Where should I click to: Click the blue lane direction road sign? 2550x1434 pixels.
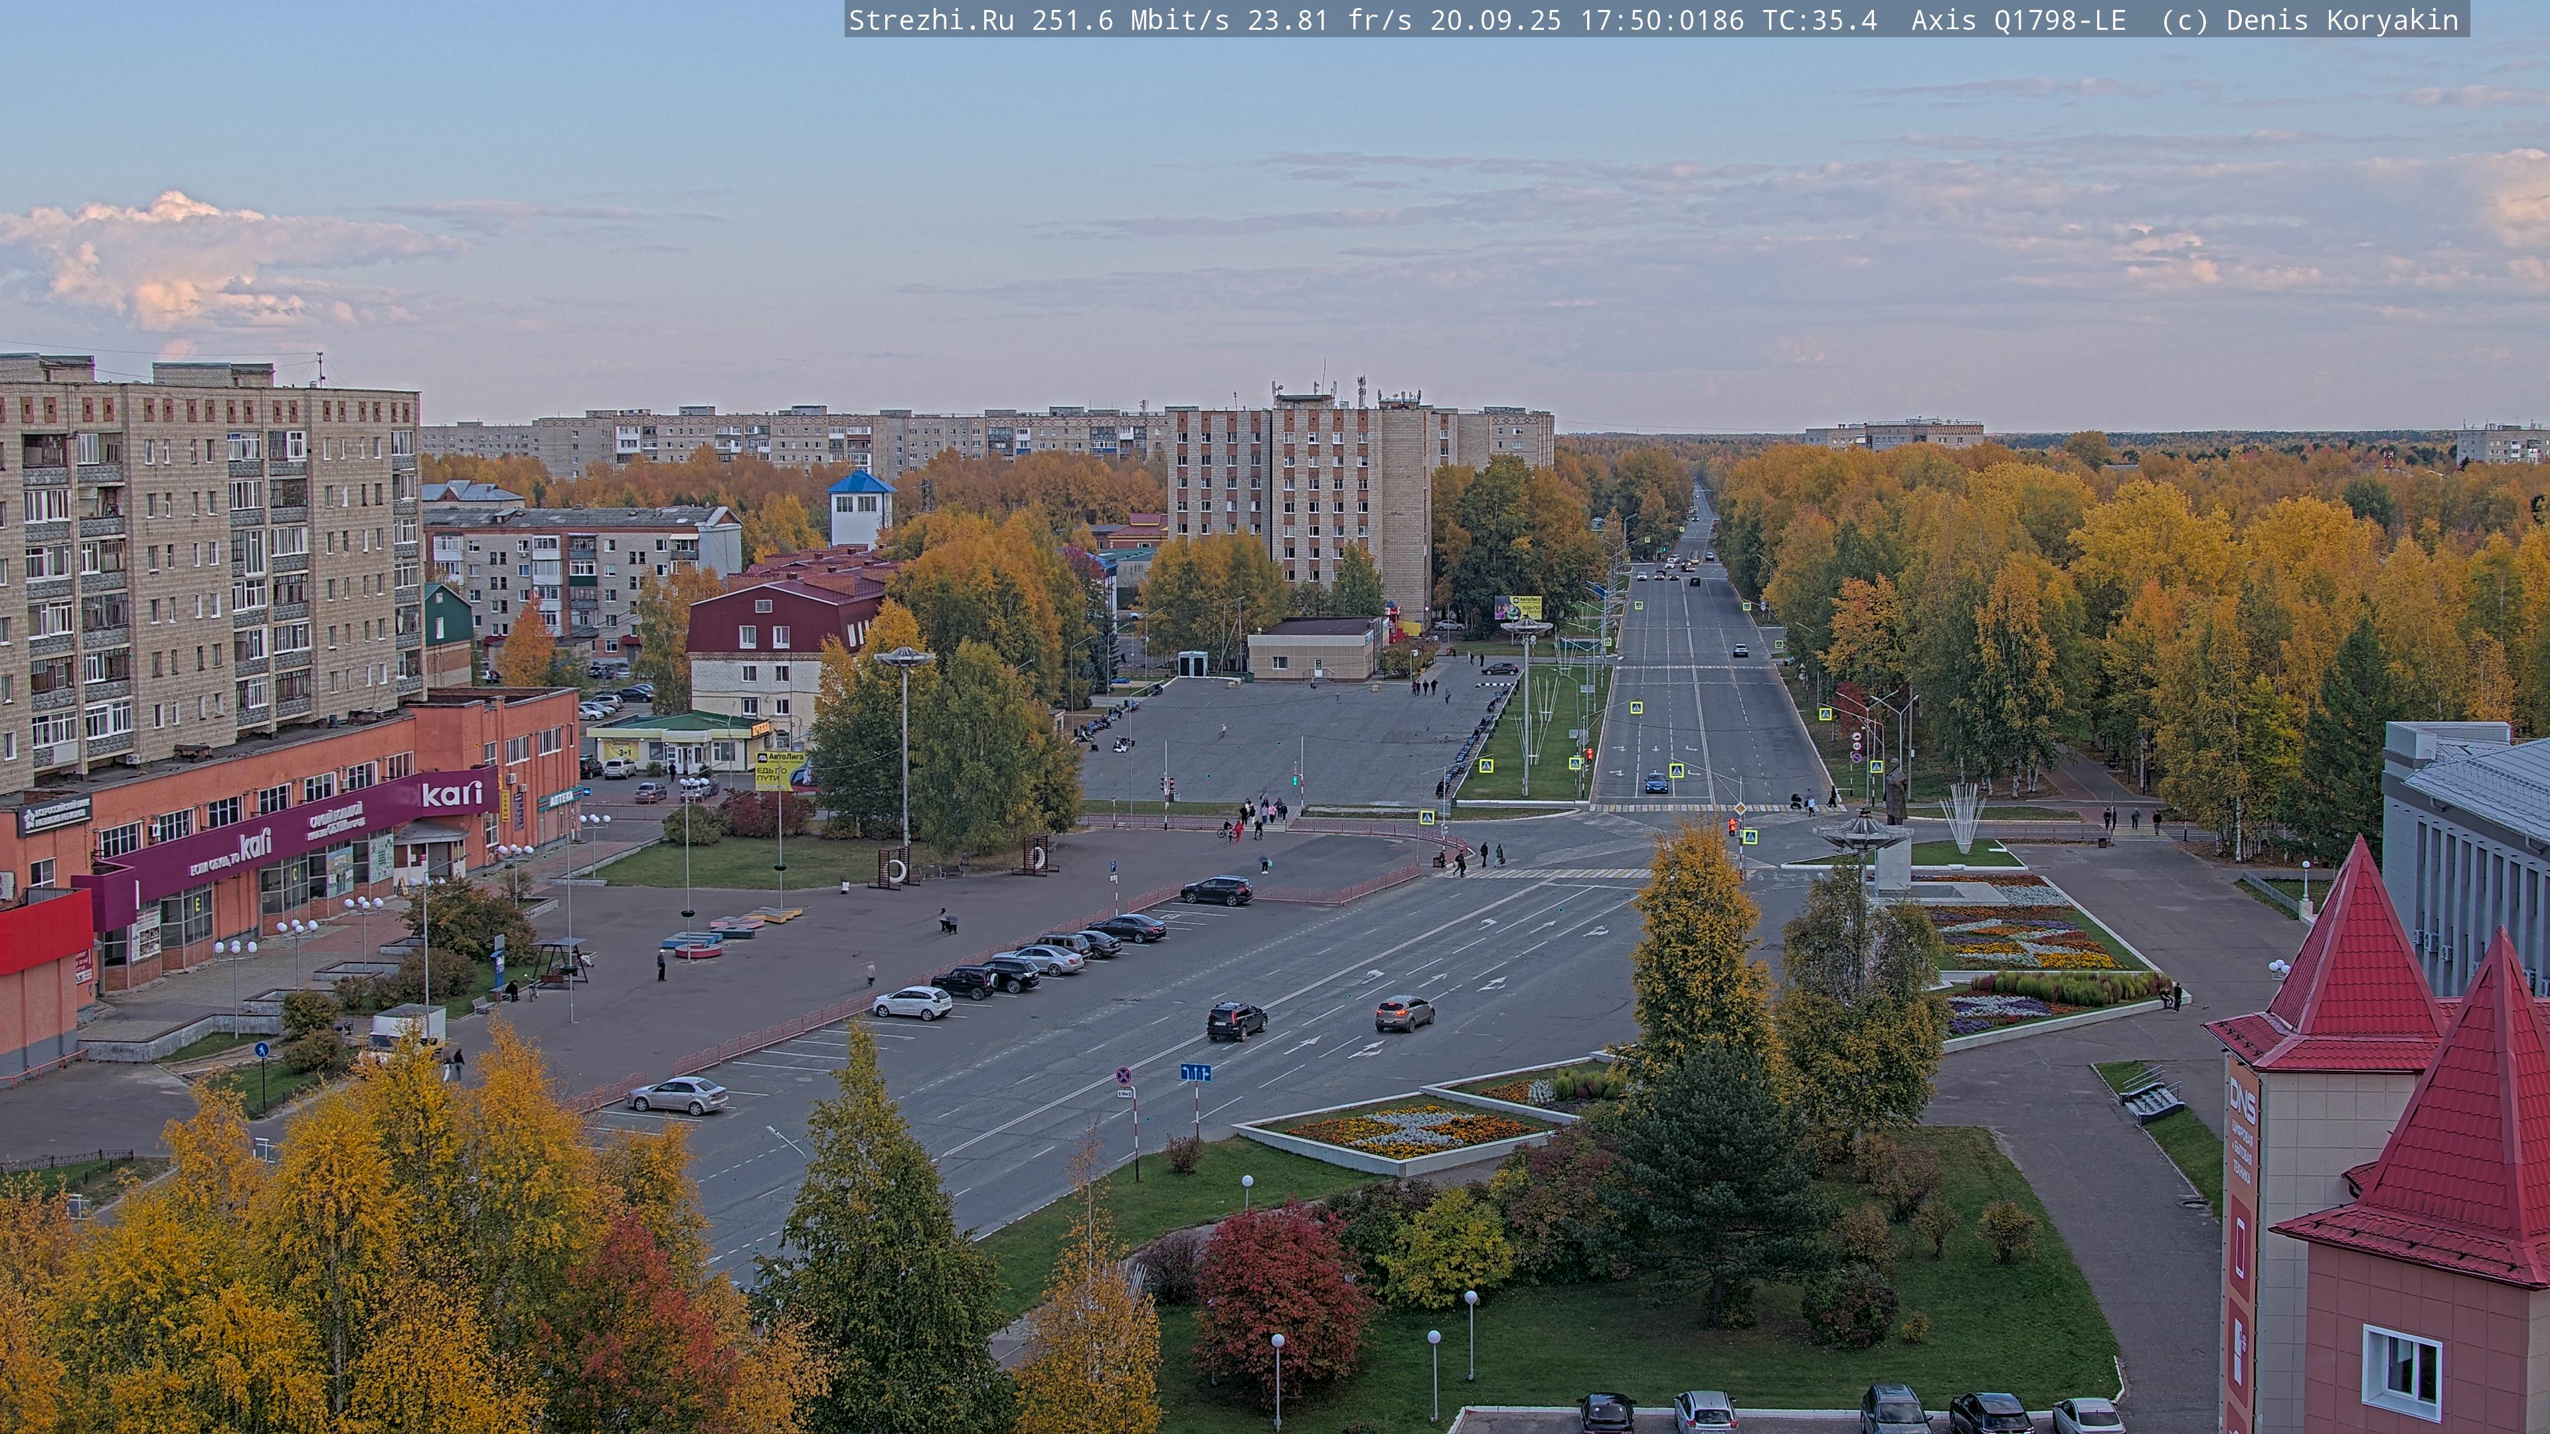(1195, 1072)
